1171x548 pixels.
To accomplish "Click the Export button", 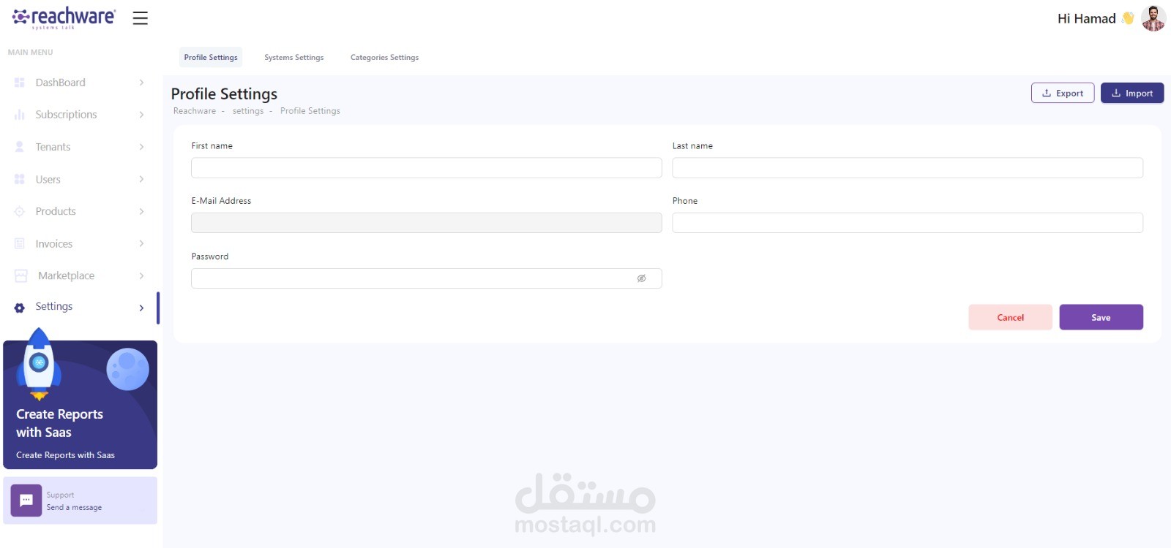I will (x=1063, y=93).
